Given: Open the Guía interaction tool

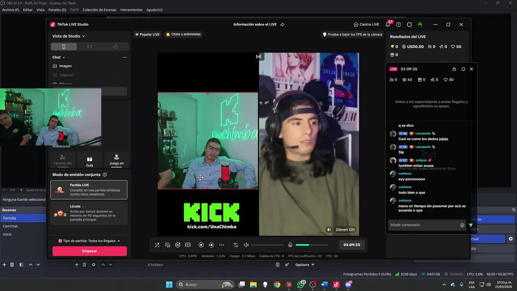Looking at the screenshot, I should coord(90,161).
